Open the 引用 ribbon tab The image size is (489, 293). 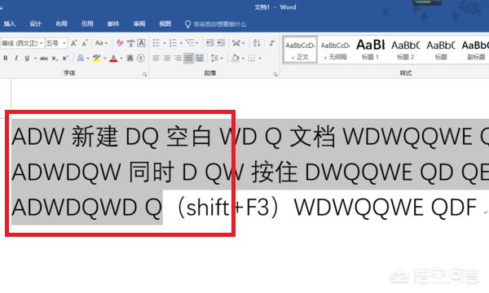coord(87,24)
